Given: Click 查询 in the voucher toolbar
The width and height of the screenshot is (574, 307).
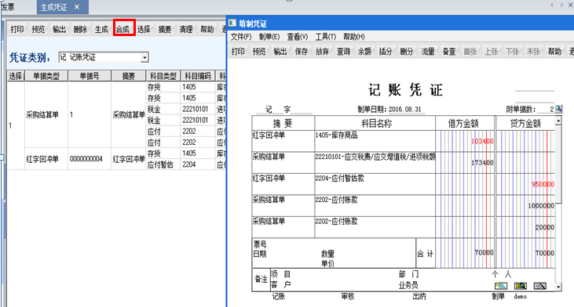Looking at the screenshot, I should [343, 52].
